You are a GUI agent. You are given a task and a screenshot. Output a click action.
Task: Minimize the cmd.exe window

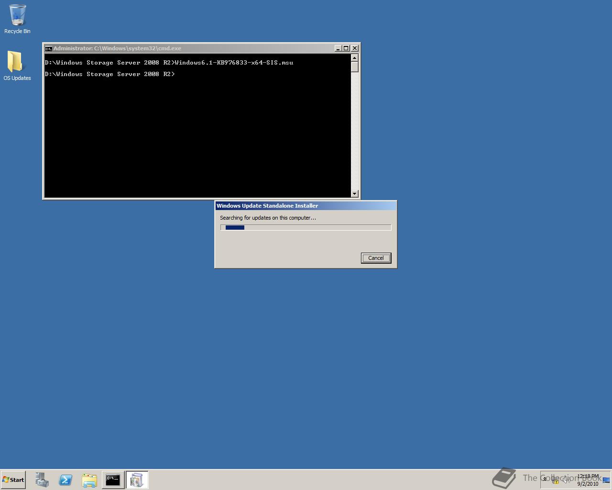click(x=338, y=48)
